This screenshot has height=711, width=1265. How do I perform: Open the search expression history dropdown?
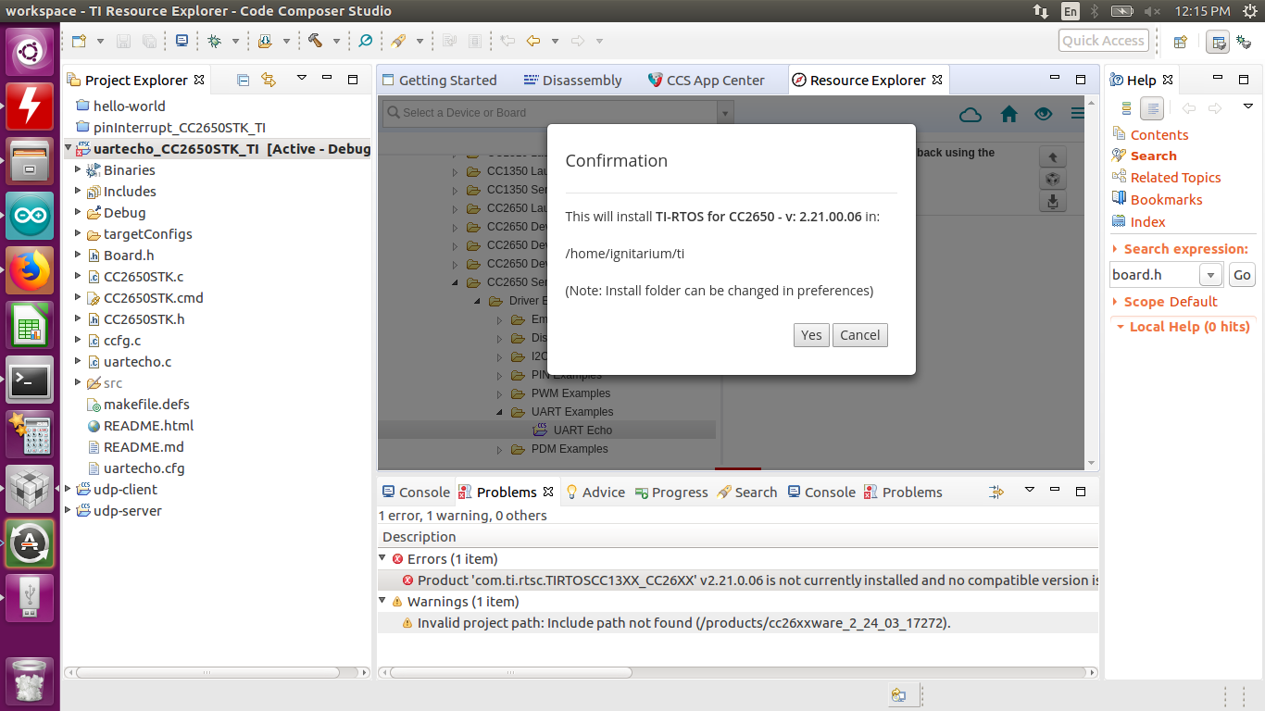click(1210, 275)
